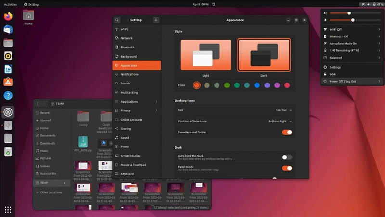Go to Background settings
385x217 pixels.
pyautogui.click(x=137, y=57)
